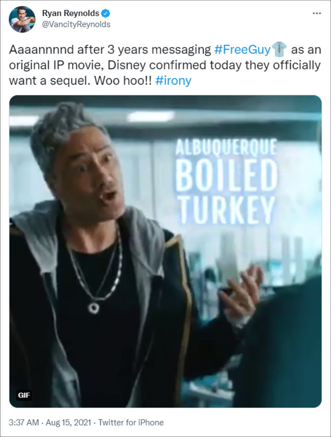331x437 pixels.
Task: Open the three-dot more options menu
Action: 316,13
